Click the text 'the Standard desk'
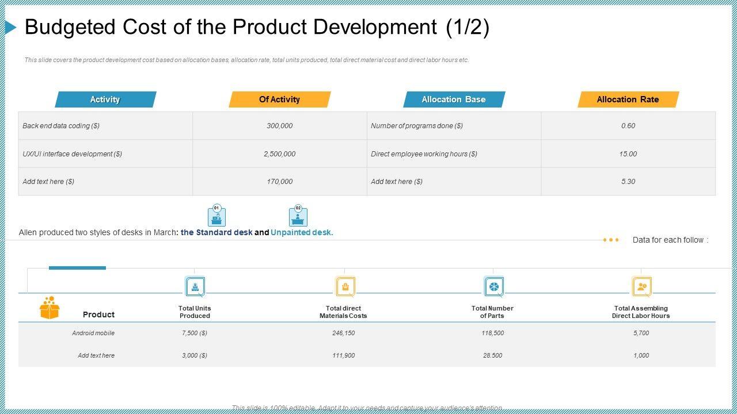 [x=216, y=233]
